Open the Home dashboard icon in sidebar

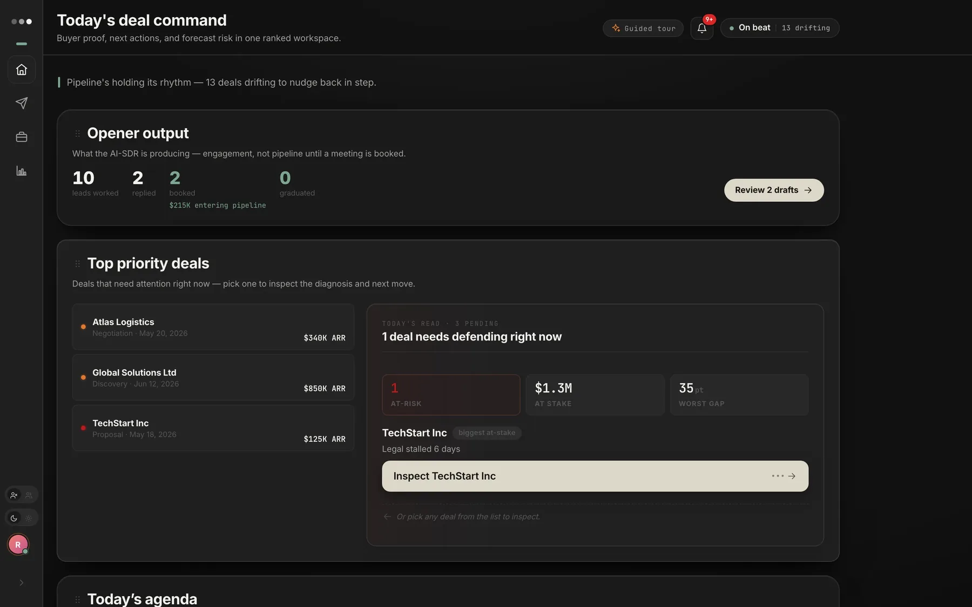coord(22,70)
